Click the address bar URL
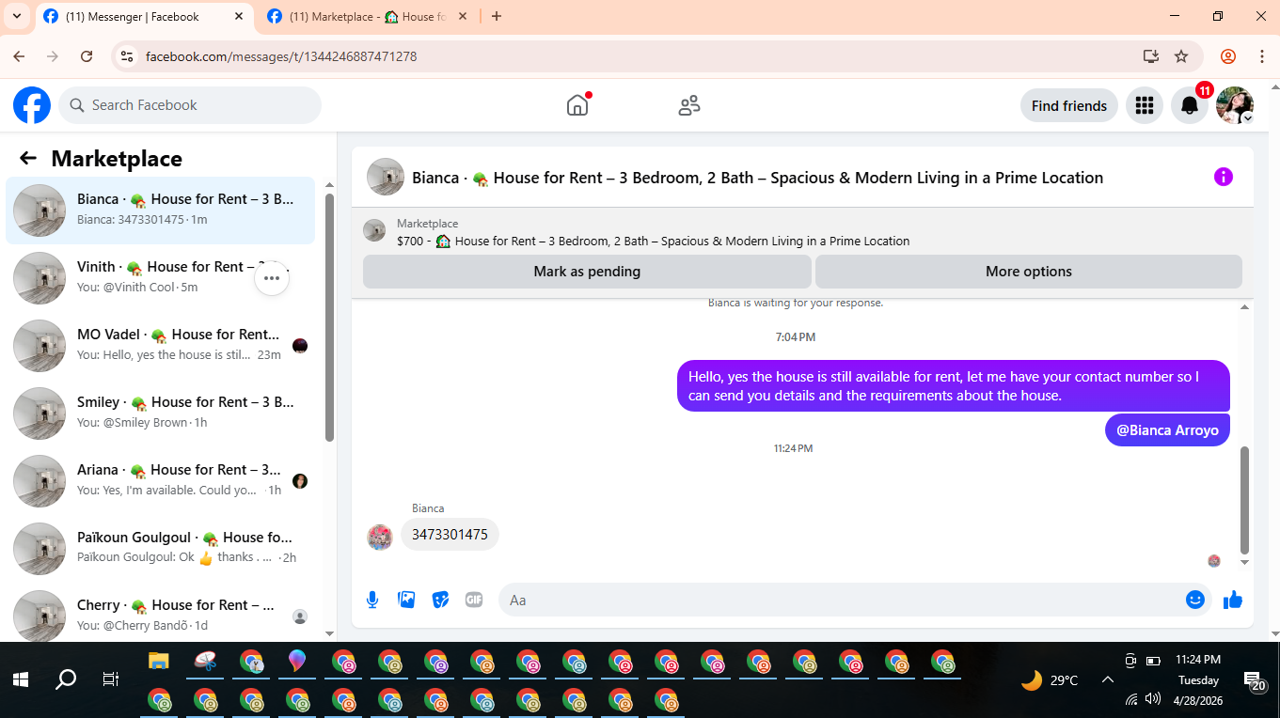The image size is (1280, 718). 281,56
